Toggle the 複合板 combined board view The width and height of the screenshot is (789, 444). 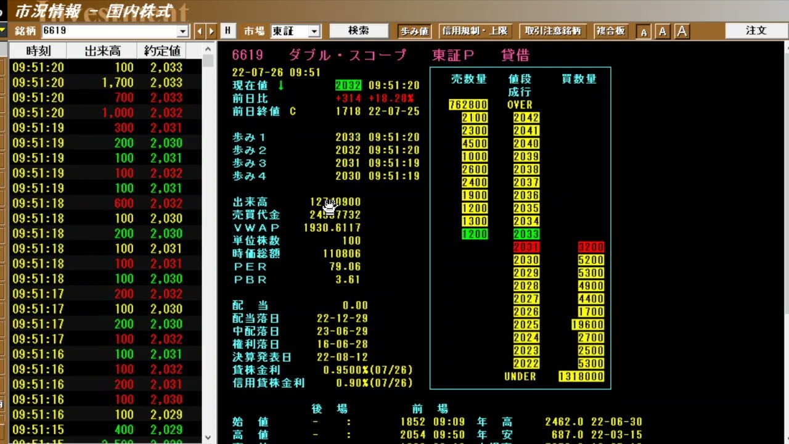click(611, 31)
